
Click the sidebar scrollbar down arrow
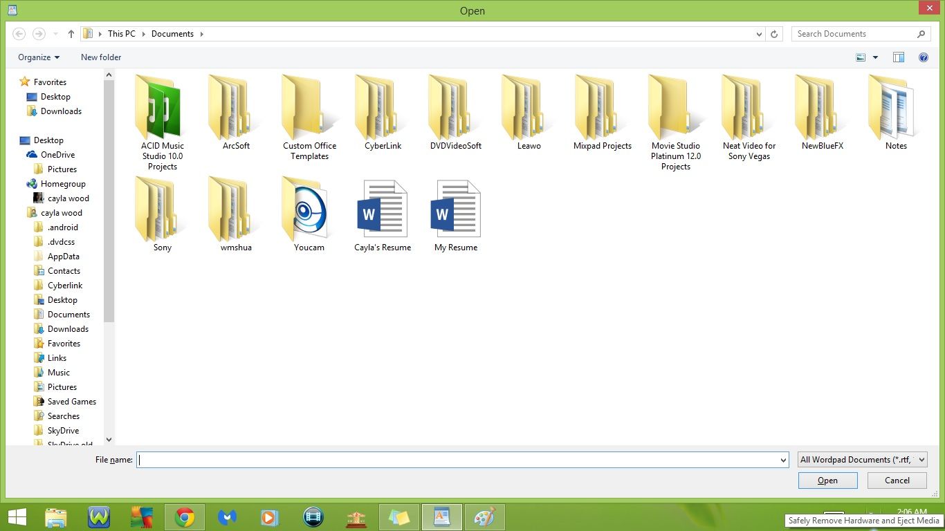pyautogui.click(x=109, y=439)
